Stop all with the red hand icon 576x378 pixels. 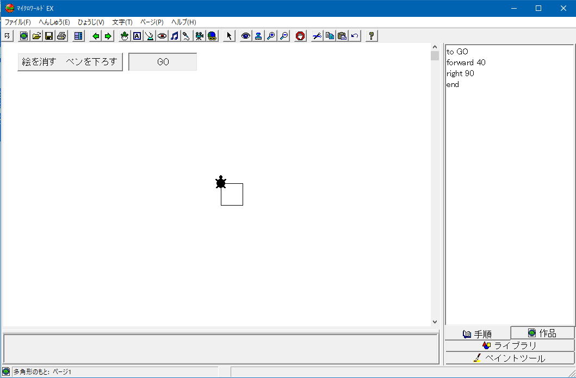300,36
